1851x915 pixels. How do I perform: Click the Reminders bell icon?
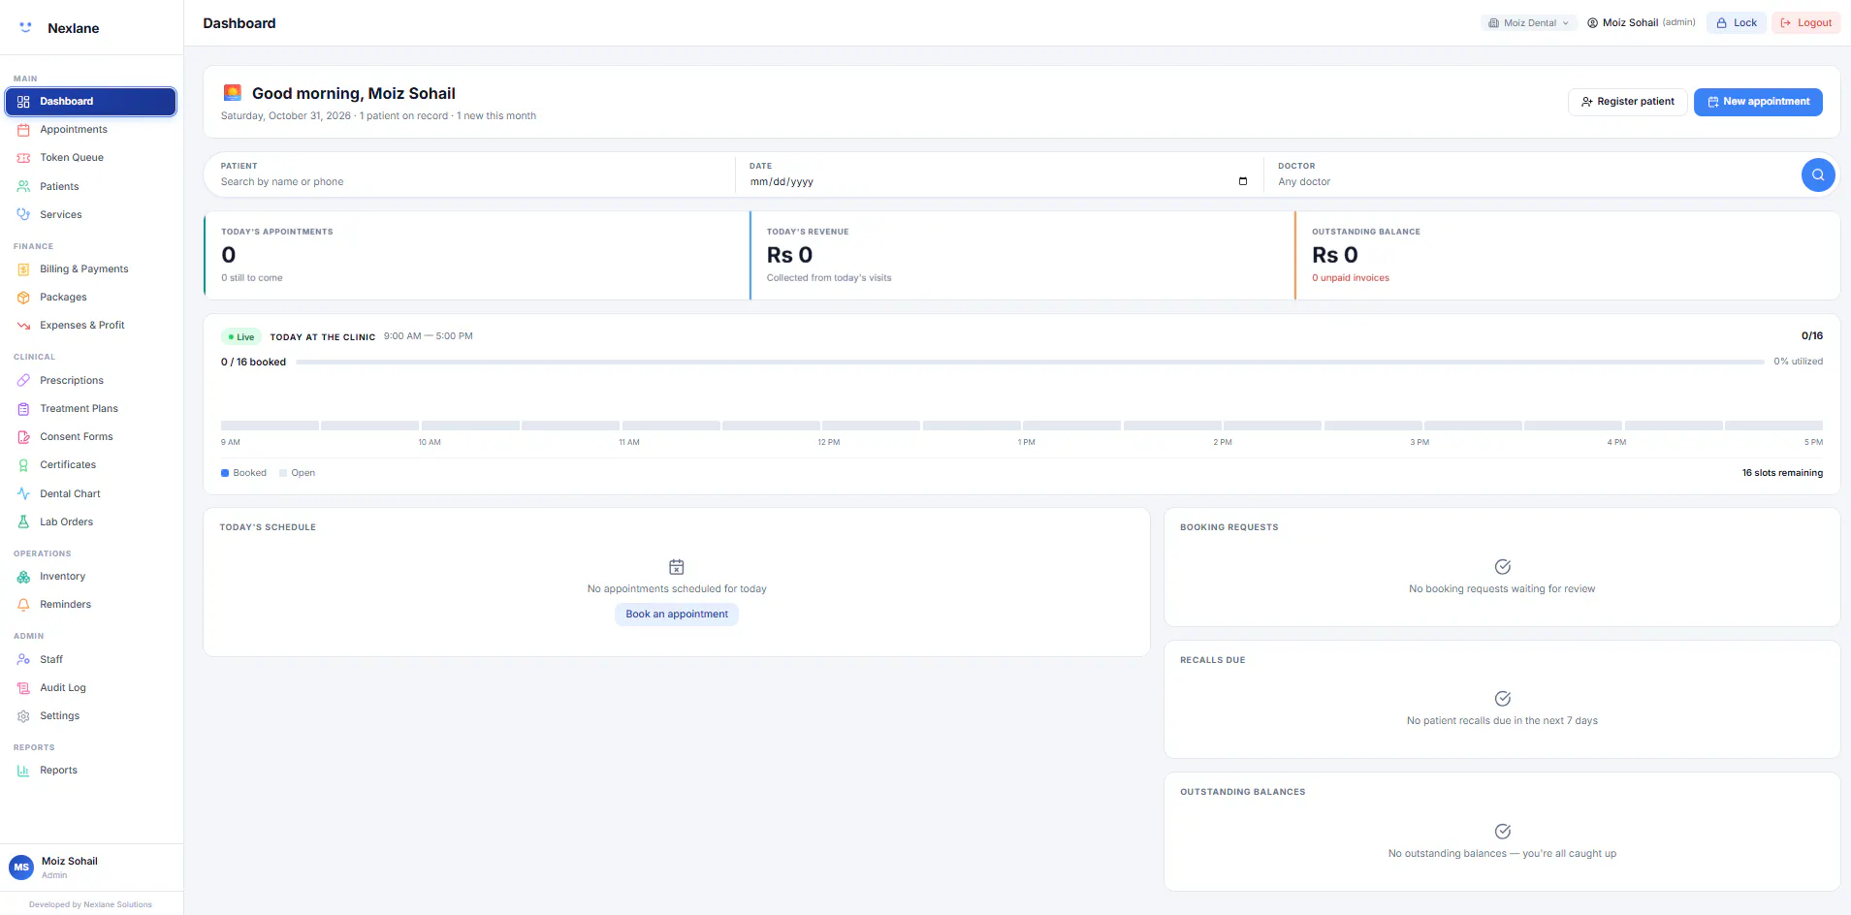click(23, 605)
